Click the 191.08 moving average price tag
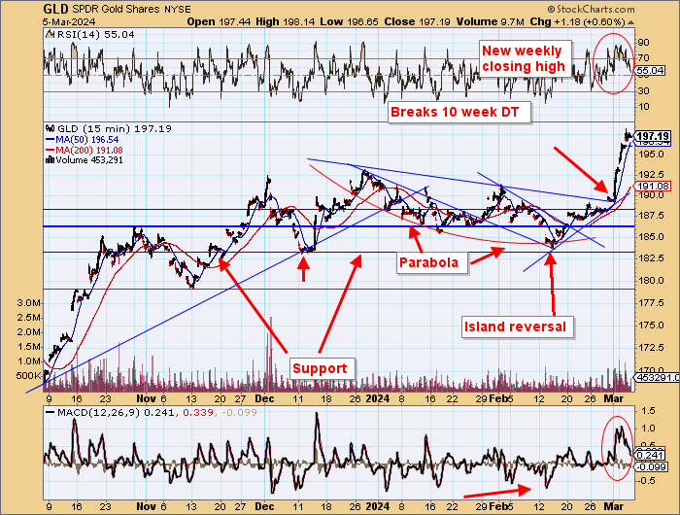This screenshot has width=680, height=515. tap(654, 187)
